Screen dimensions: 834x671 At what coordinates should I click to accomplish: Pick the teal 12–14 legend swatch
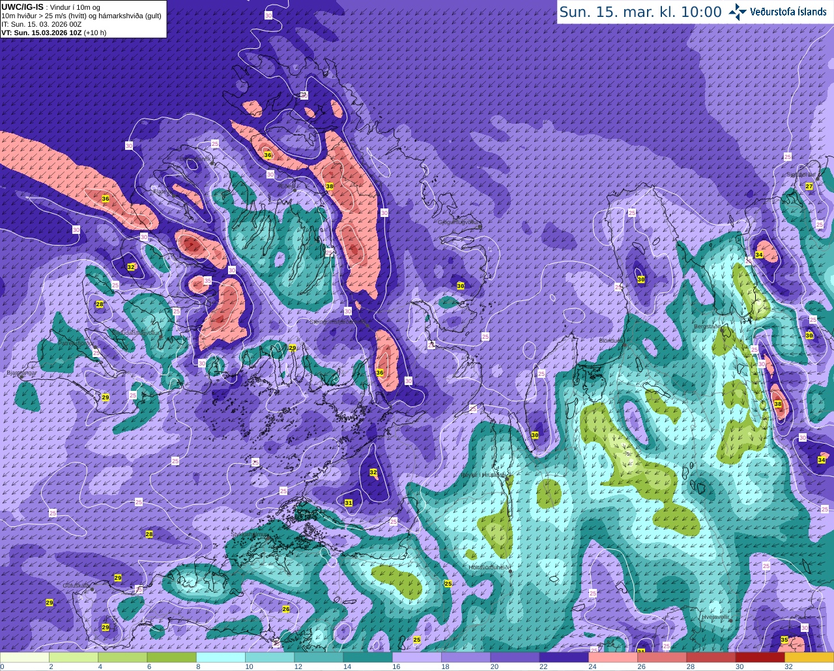pos(319,657)
